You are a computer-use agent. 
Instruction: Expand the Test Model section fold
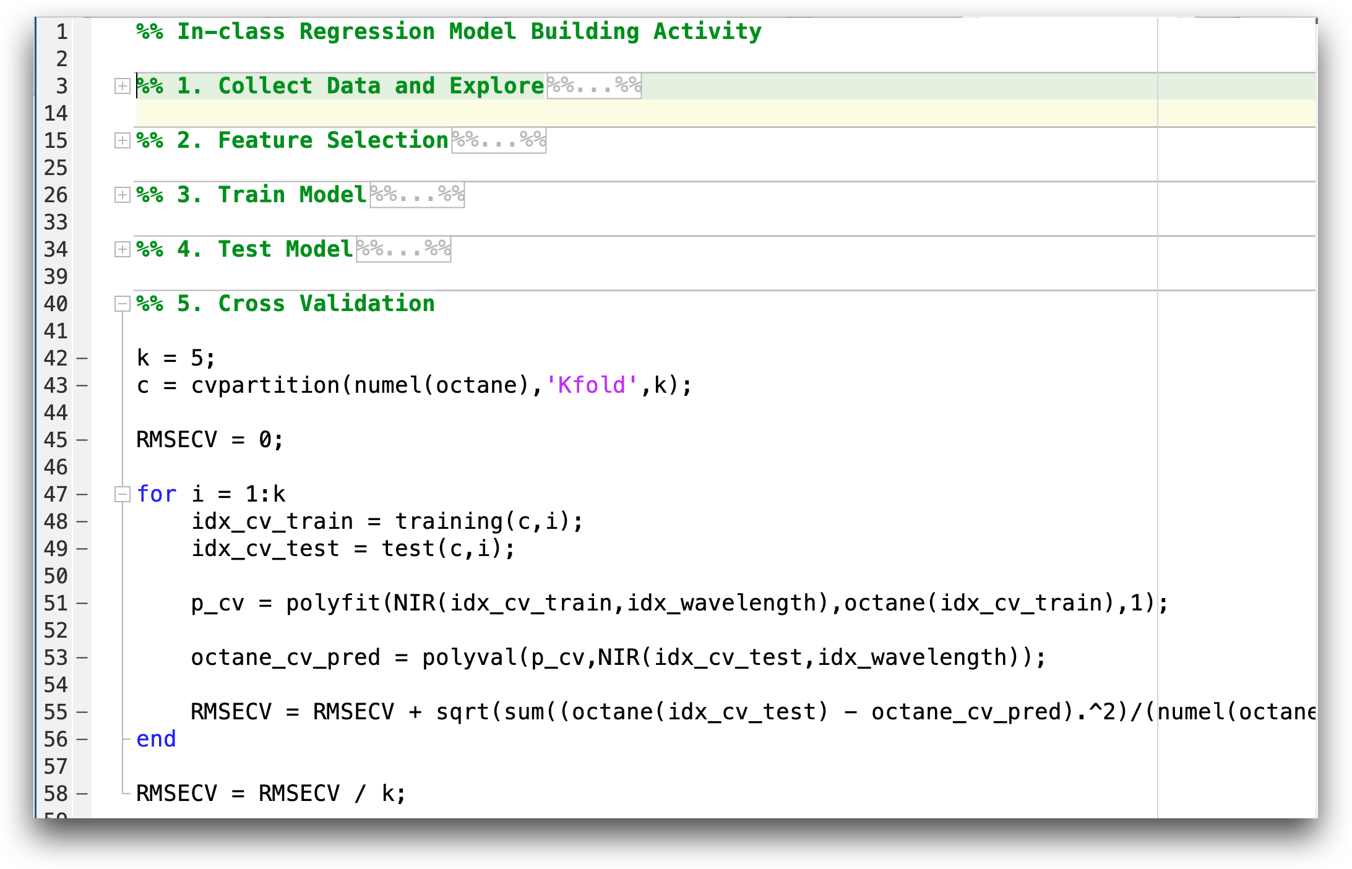pos(122,249)
